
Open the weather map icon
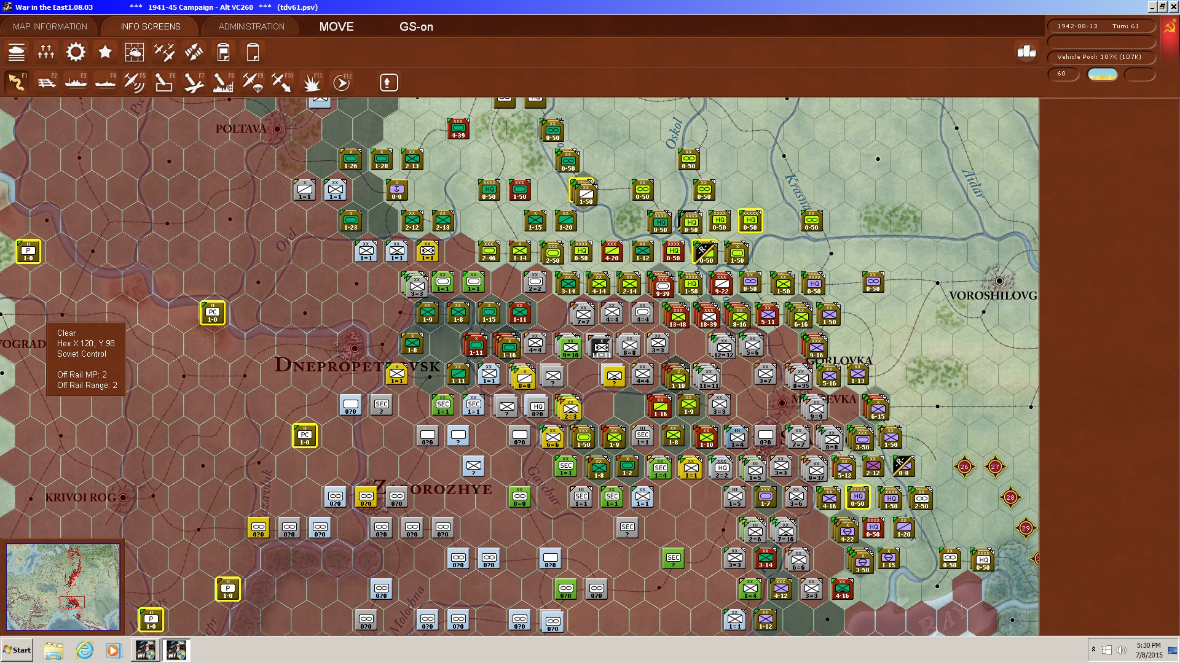(135, 52)
